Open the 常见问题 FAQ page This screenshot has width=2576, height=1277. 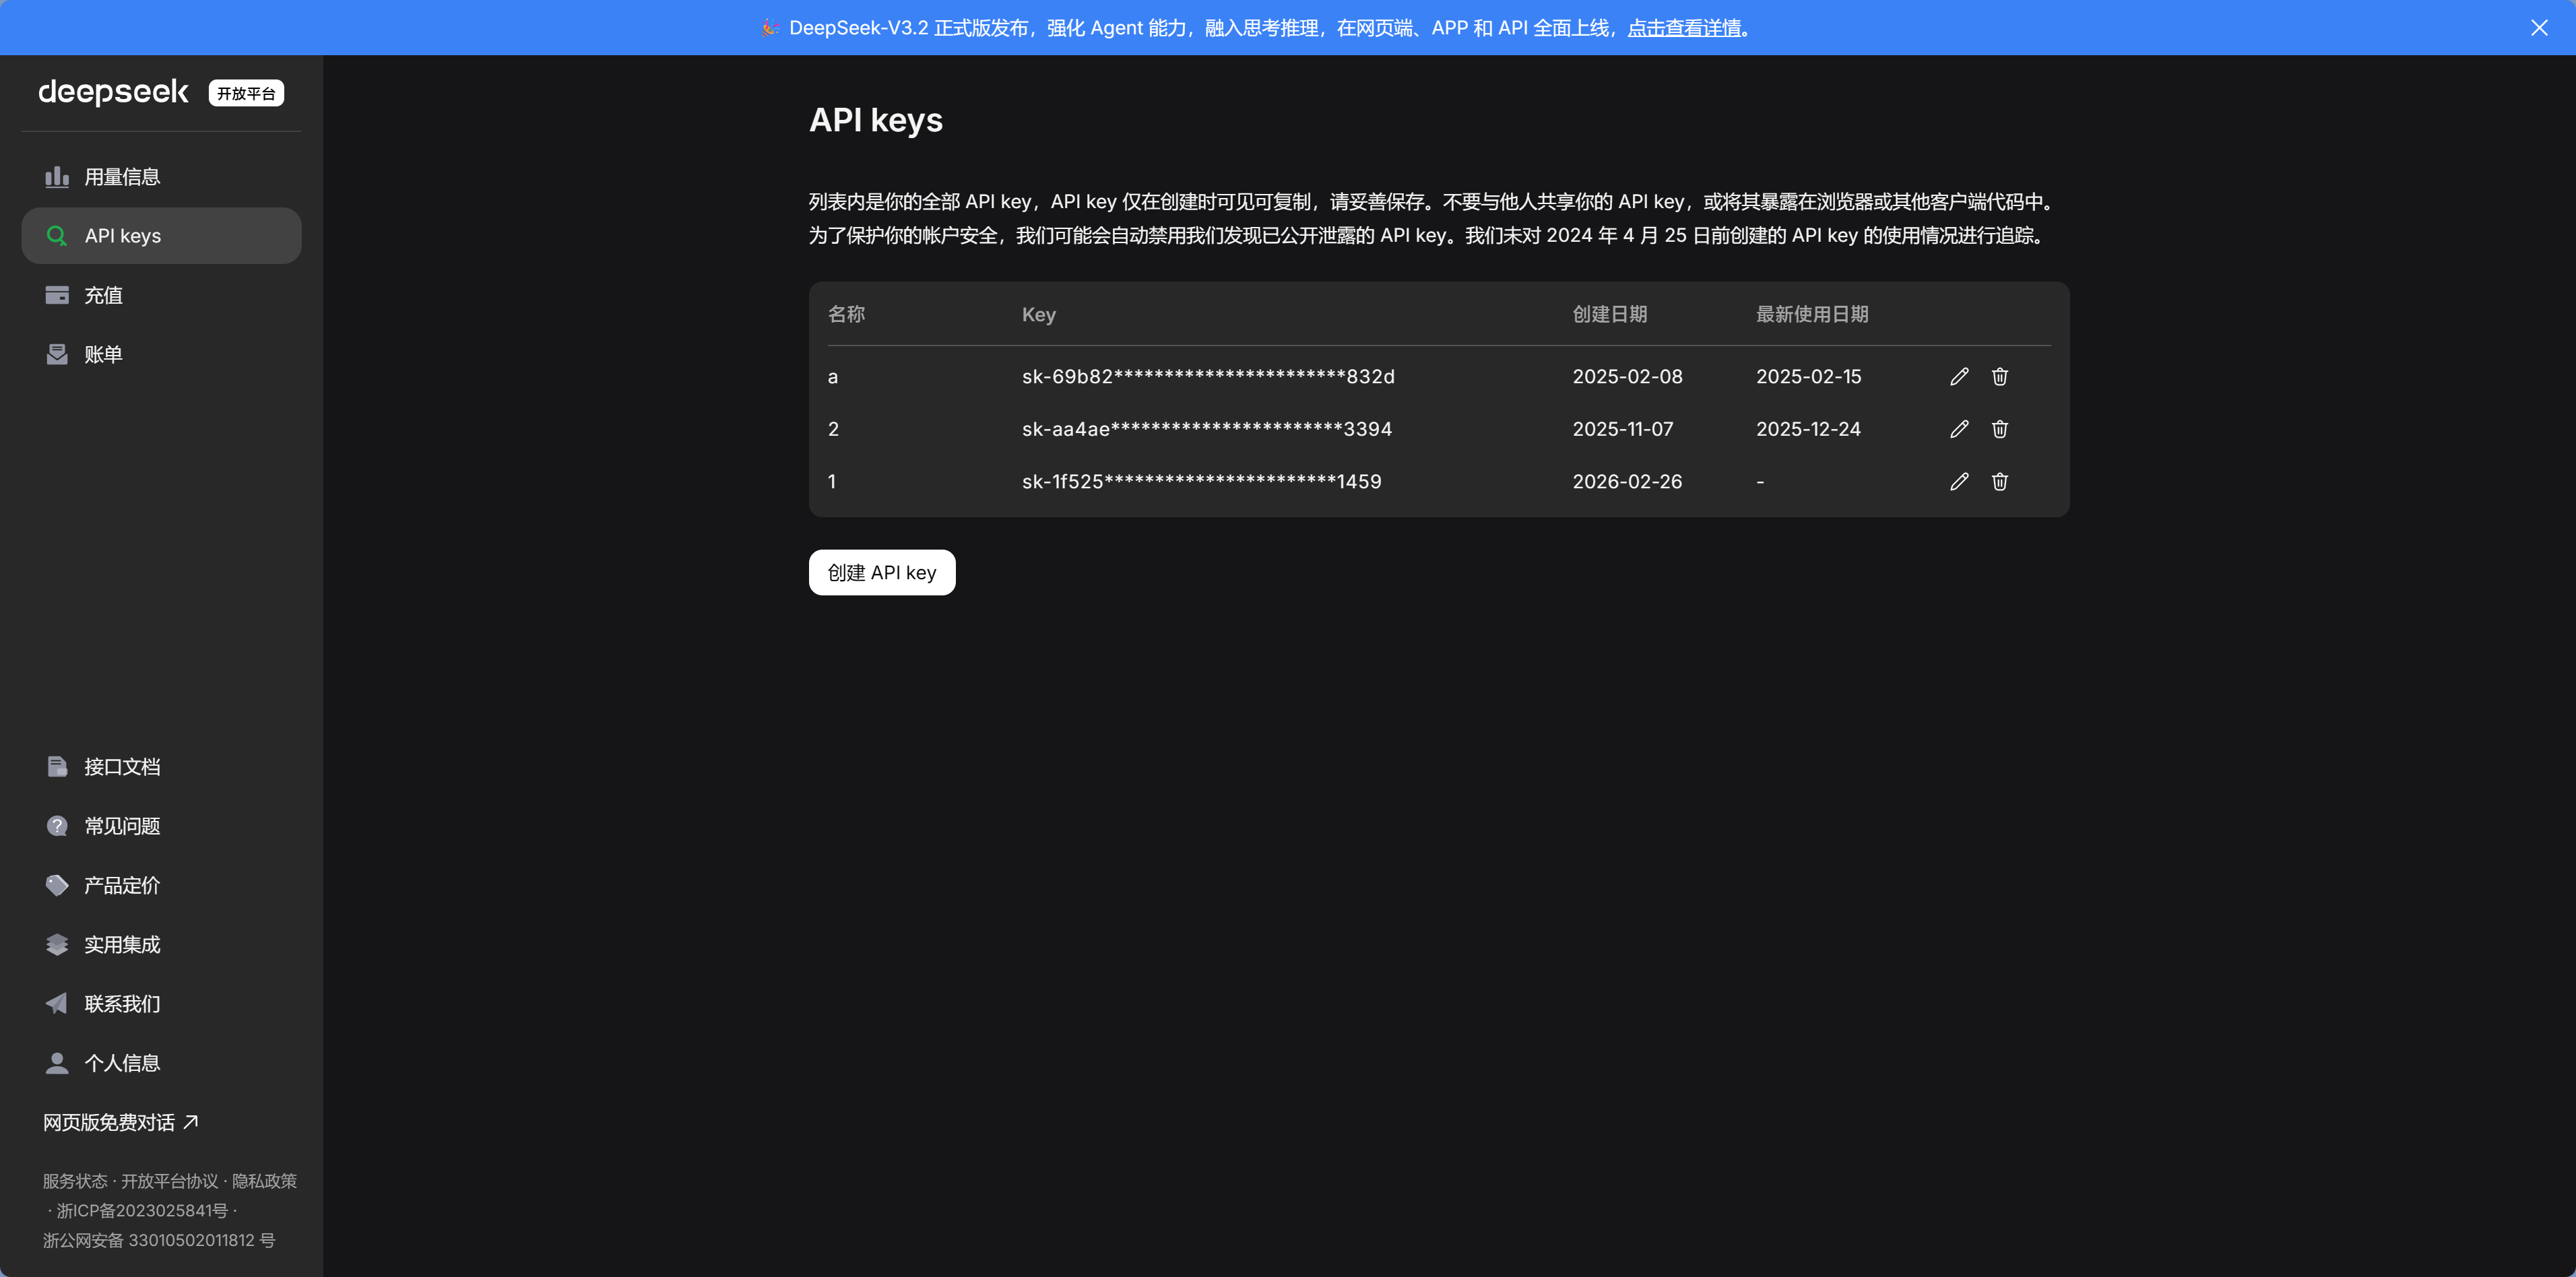point(122,826)
